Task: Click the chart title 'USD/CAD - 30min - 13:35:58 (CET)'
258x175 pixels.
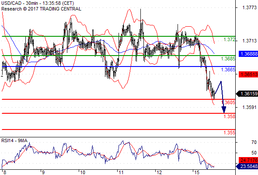Action: click(x=38, y=3)
